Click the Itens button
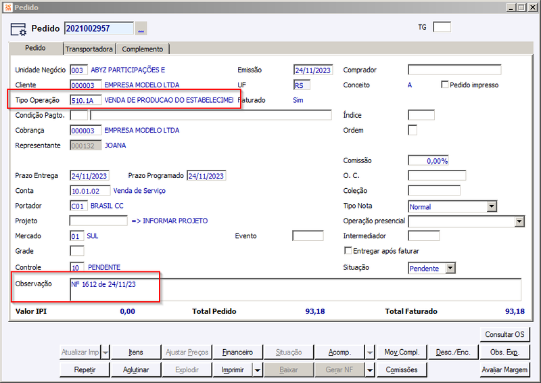541x383 pixels. coord(136,353)
